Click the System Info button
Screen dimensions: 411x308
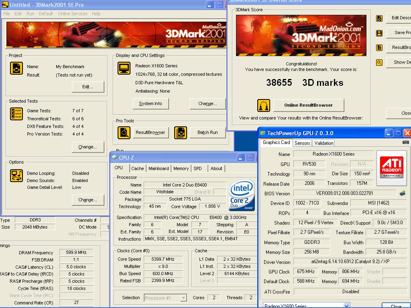[151, 104]
